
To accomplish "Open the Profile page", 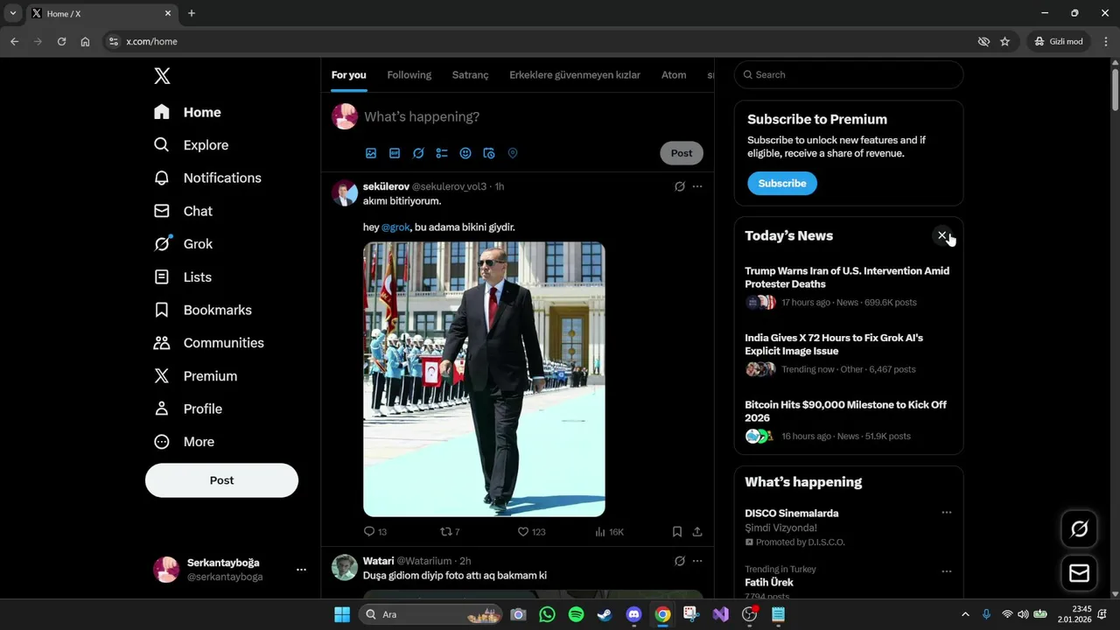I will [x=188, y=409].
